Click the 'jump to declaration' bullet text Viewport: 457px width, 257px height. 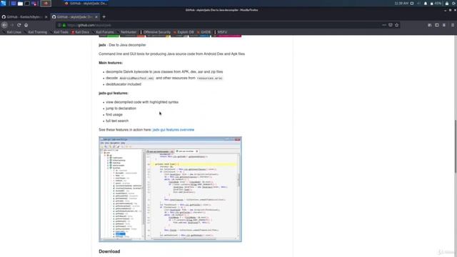pyautogui.click(x=121, y=108)
